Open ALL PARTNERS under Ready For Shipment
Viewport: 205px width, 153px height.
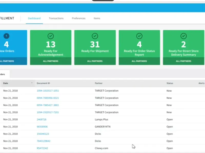point(95,61)
